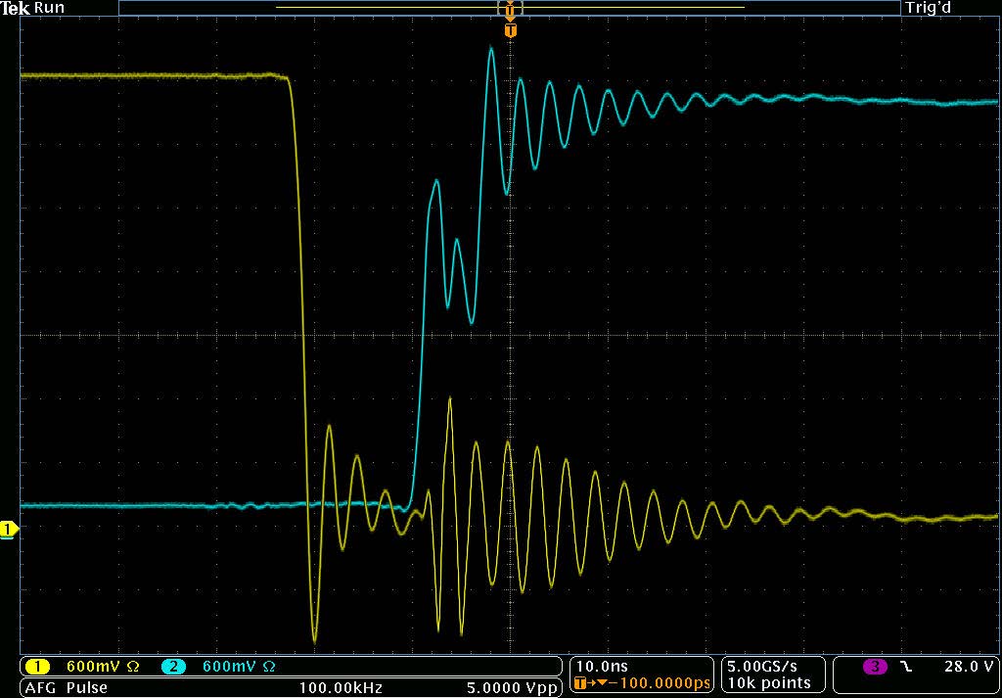This screenshot has height=698, width=1002.
Task: Click the falling edge trigger slope icon
Action: coord(906,667)
